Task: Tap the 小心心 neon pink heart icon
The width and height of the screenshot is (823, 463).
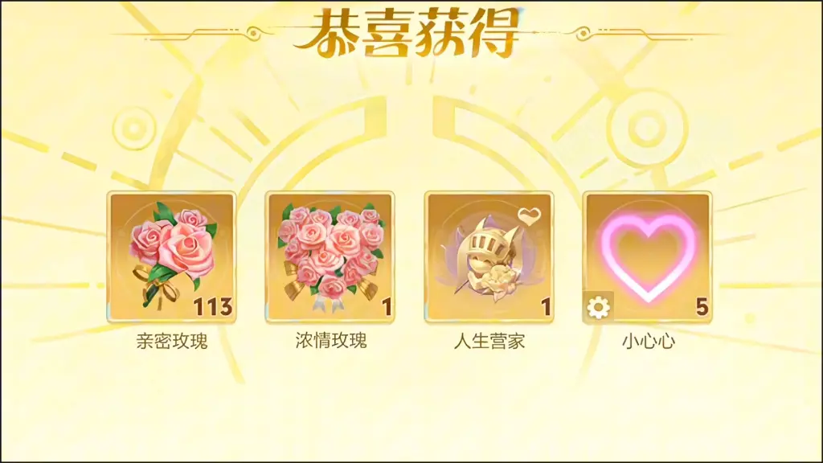Action: coord(648,257)
